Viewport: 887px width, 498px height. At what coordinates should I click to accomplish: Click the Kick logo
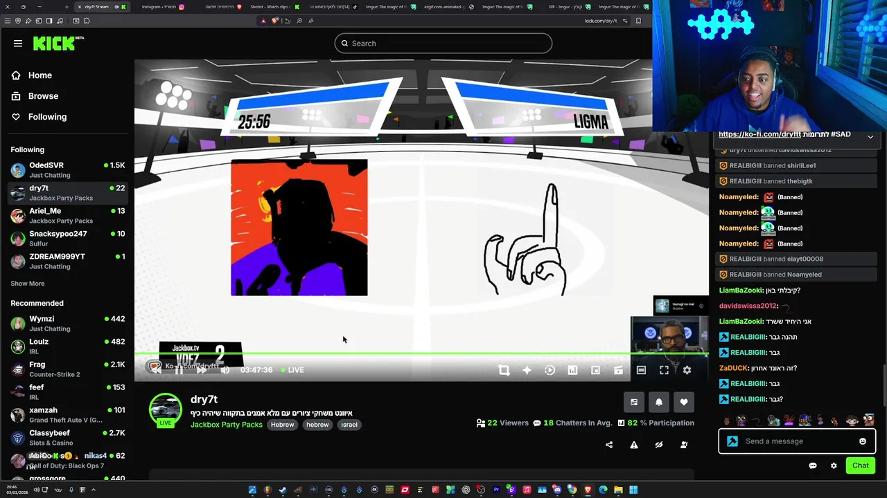tap(58, 43)
